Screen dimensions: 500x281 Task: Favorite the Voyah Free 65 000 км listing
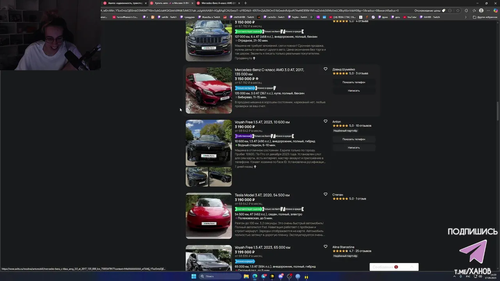[325, 247]
